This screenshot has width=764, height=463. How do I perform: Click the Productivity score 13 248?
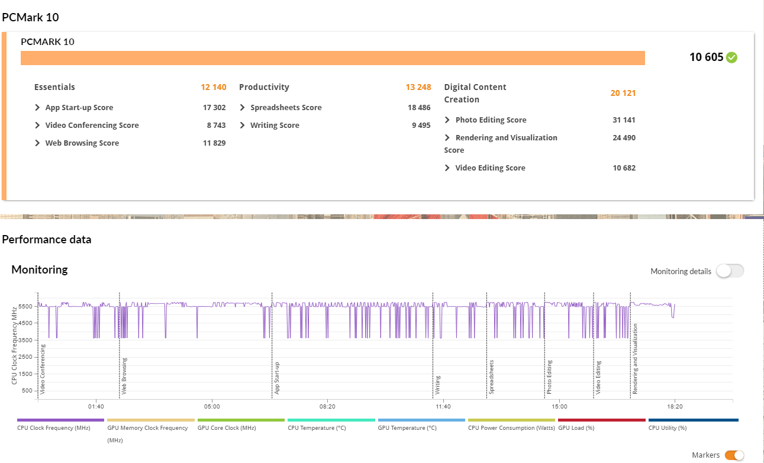pos(418,87)
